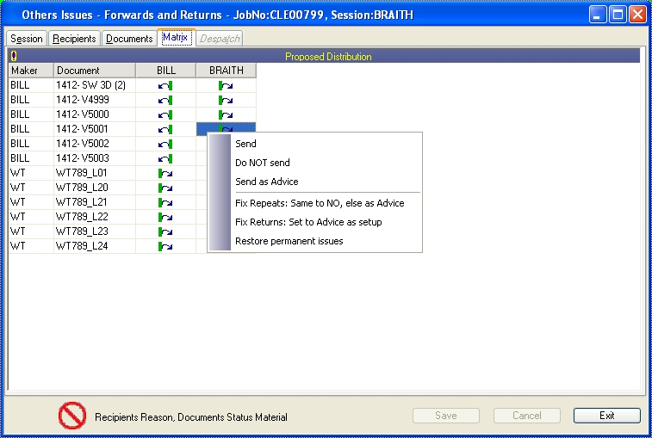
Task: Choose Do NOT send in context menu
Action: (263, 163)
